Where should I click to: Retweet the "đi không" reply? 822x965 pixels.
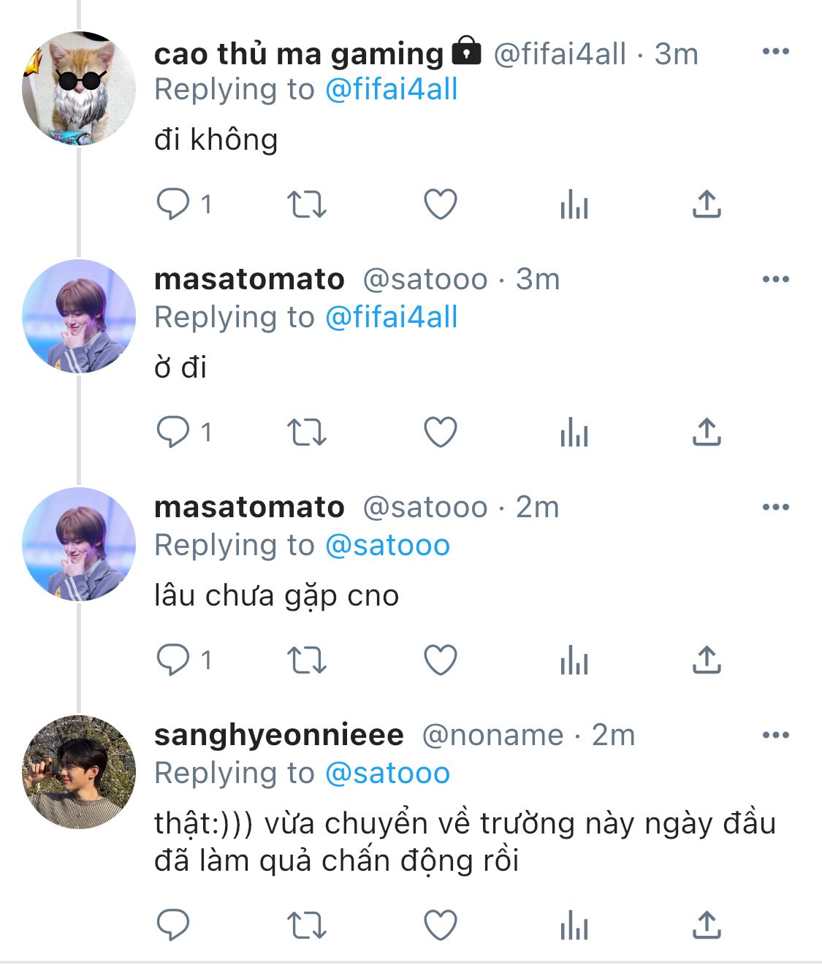pyautogui.click(x=306, y=205)
